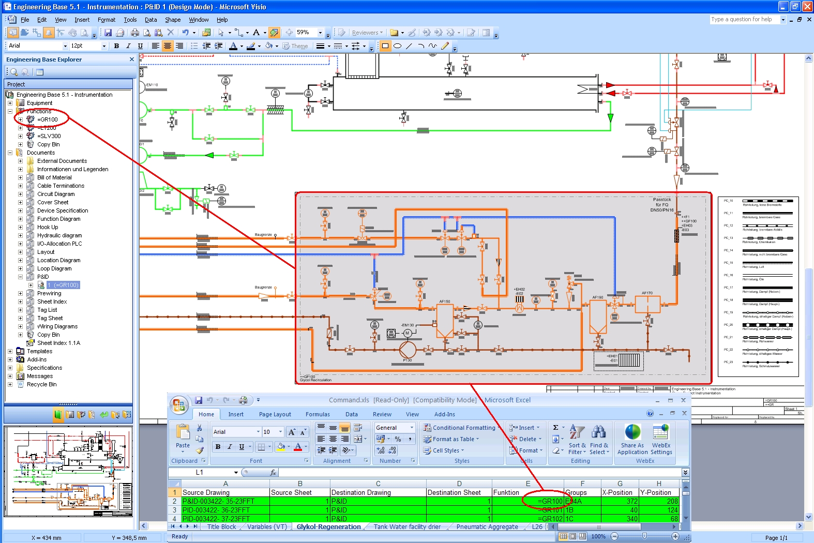
Task: Click the Text tool in Visio toolbar
Action: coord(256,33)
